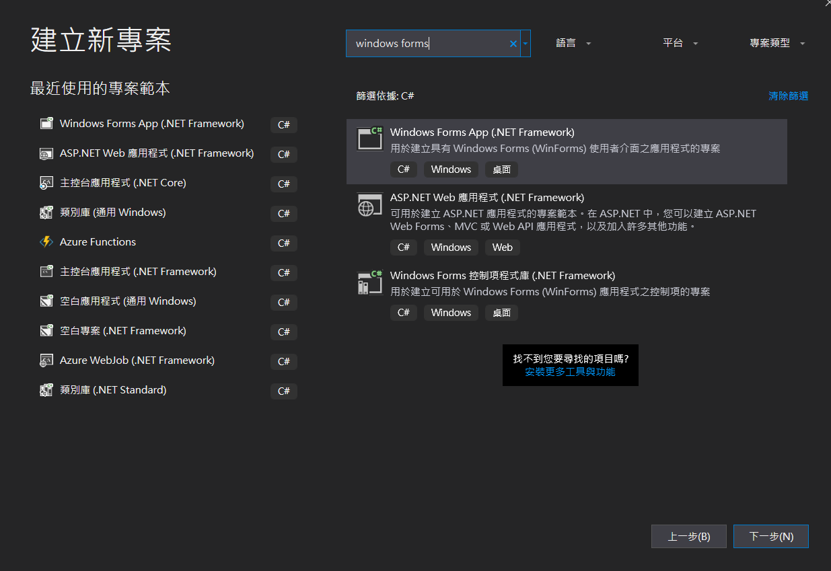Click the Web tag under ASP.NET result
Image resolution: width=831 pixels, height=571 pixels.
[x=502, y=248]
